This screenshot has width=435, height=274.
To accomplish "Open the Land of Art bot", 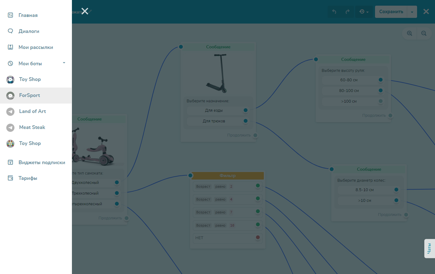I will [32, 111].
